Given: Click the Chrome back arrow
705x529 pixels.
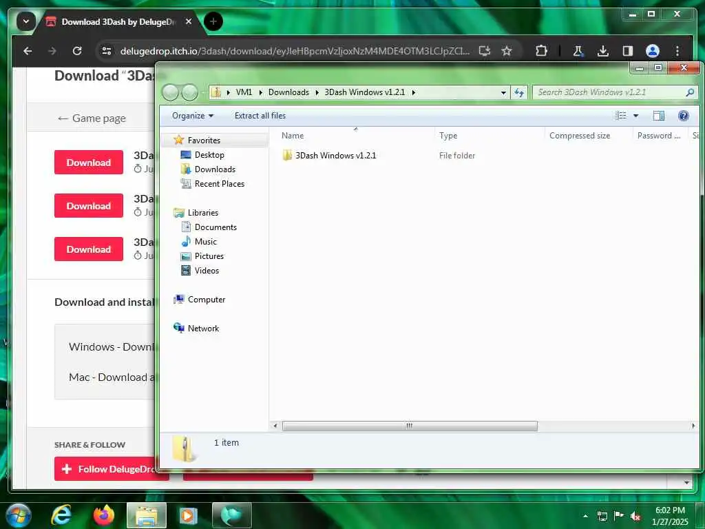Looking at the screenshot, I should 28,51.
